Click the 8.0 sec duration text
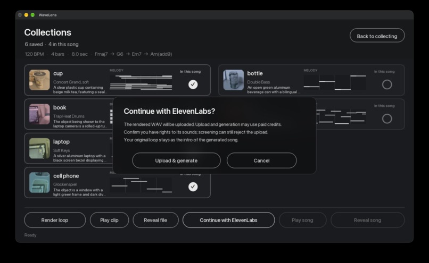 80,54
